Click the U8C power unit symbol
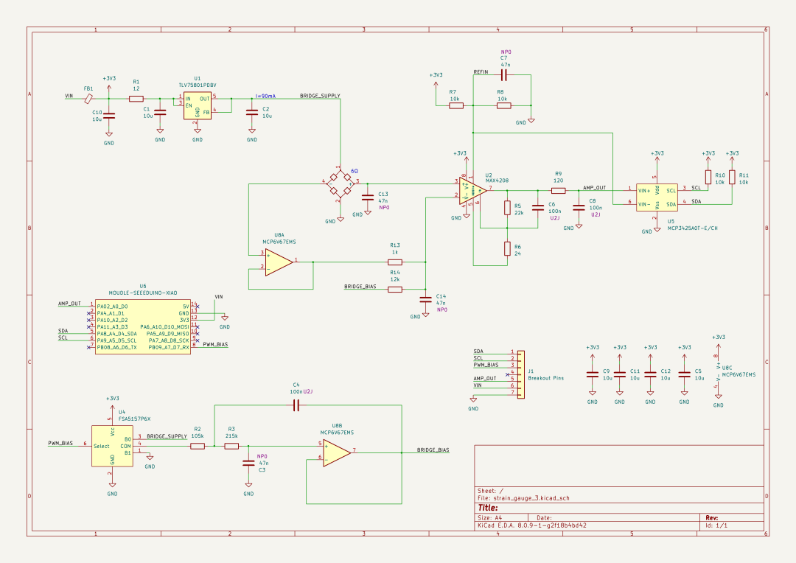Screen dimensions: 796x563 click(x=719, y=371)
